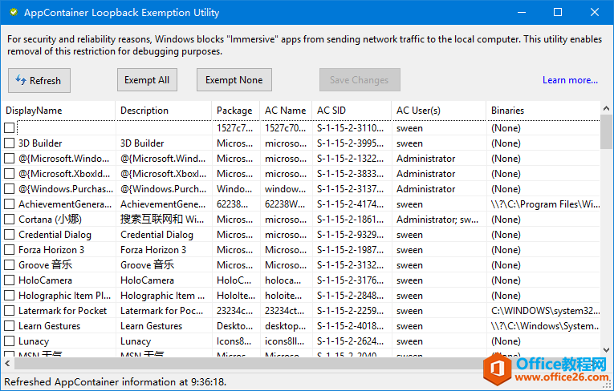Click the '\\?\C:\Program Files\Wi...' binaries cell

tap(544, 204)
